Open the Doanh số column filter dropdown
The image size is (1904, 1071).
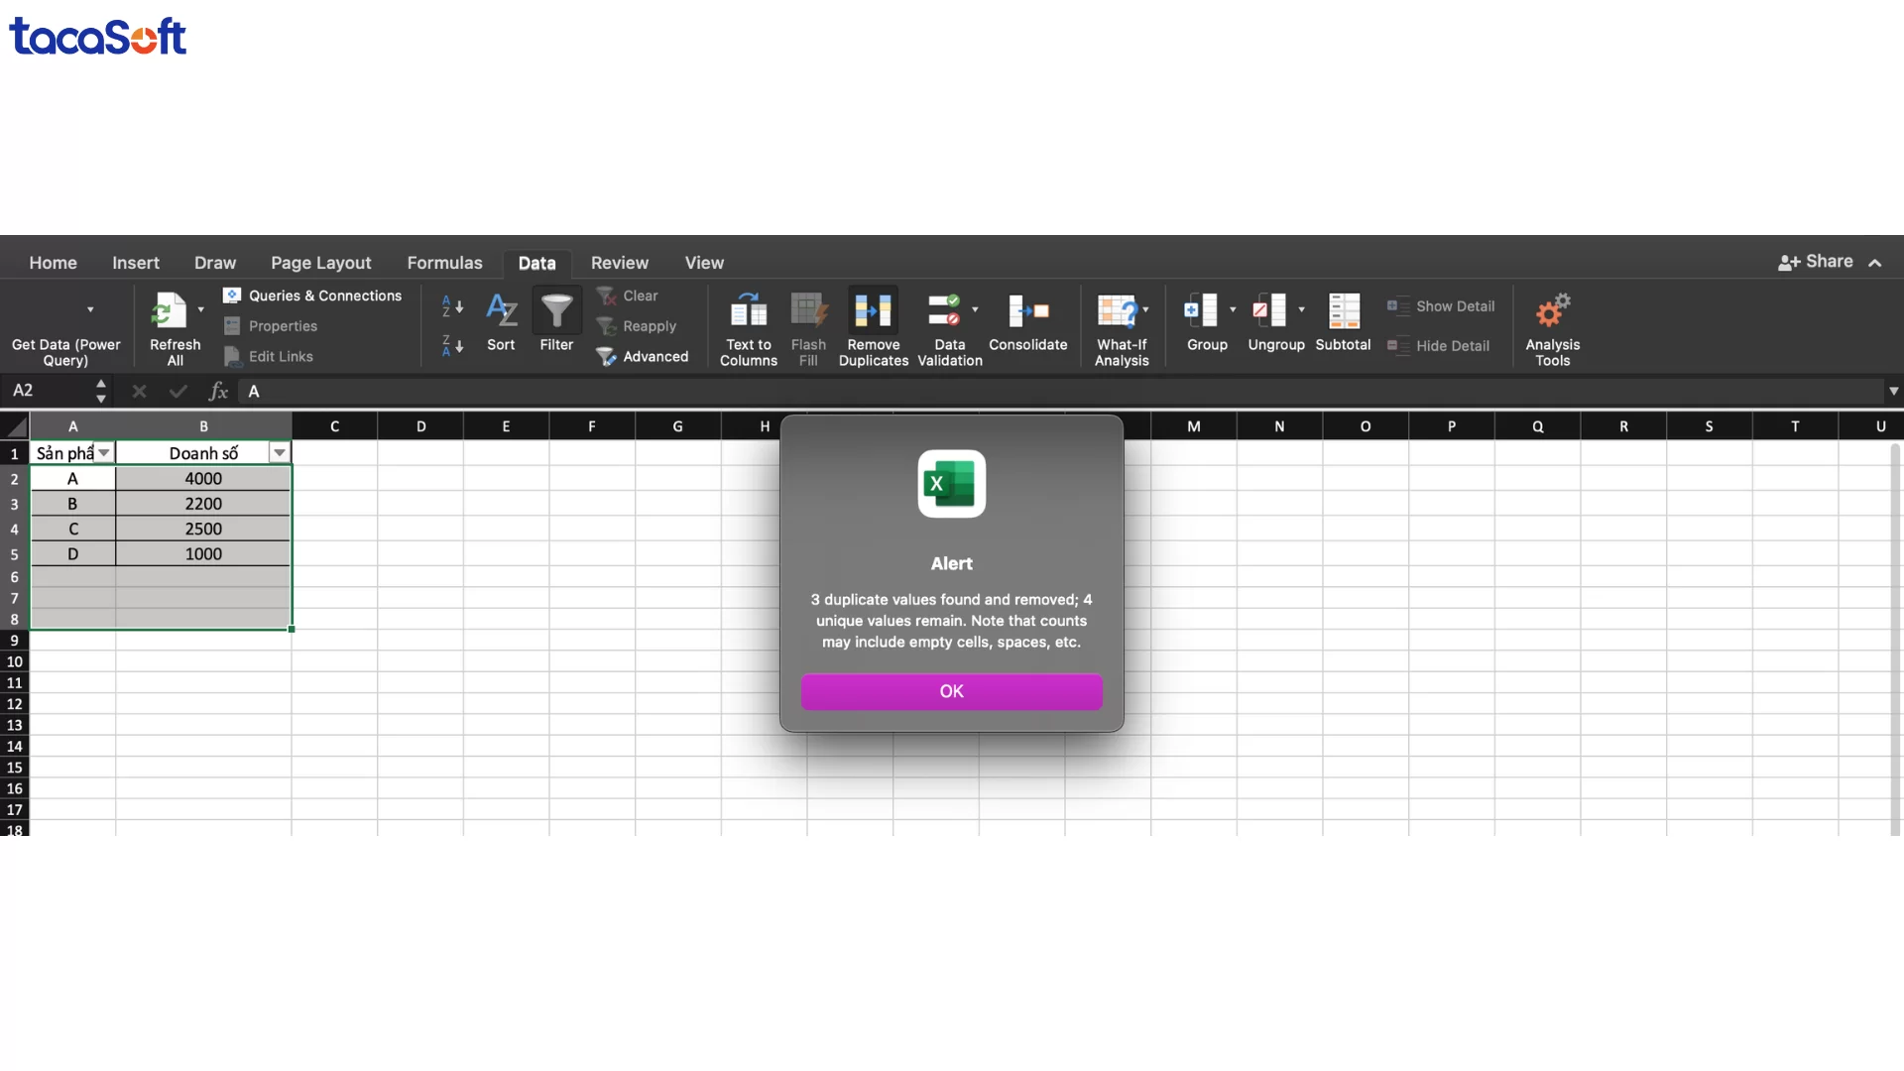pos(279,452)
